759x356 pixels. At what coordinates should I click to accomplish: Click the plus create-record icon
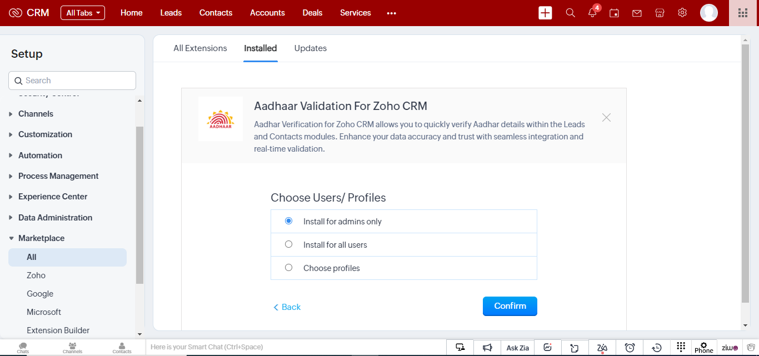545,13
